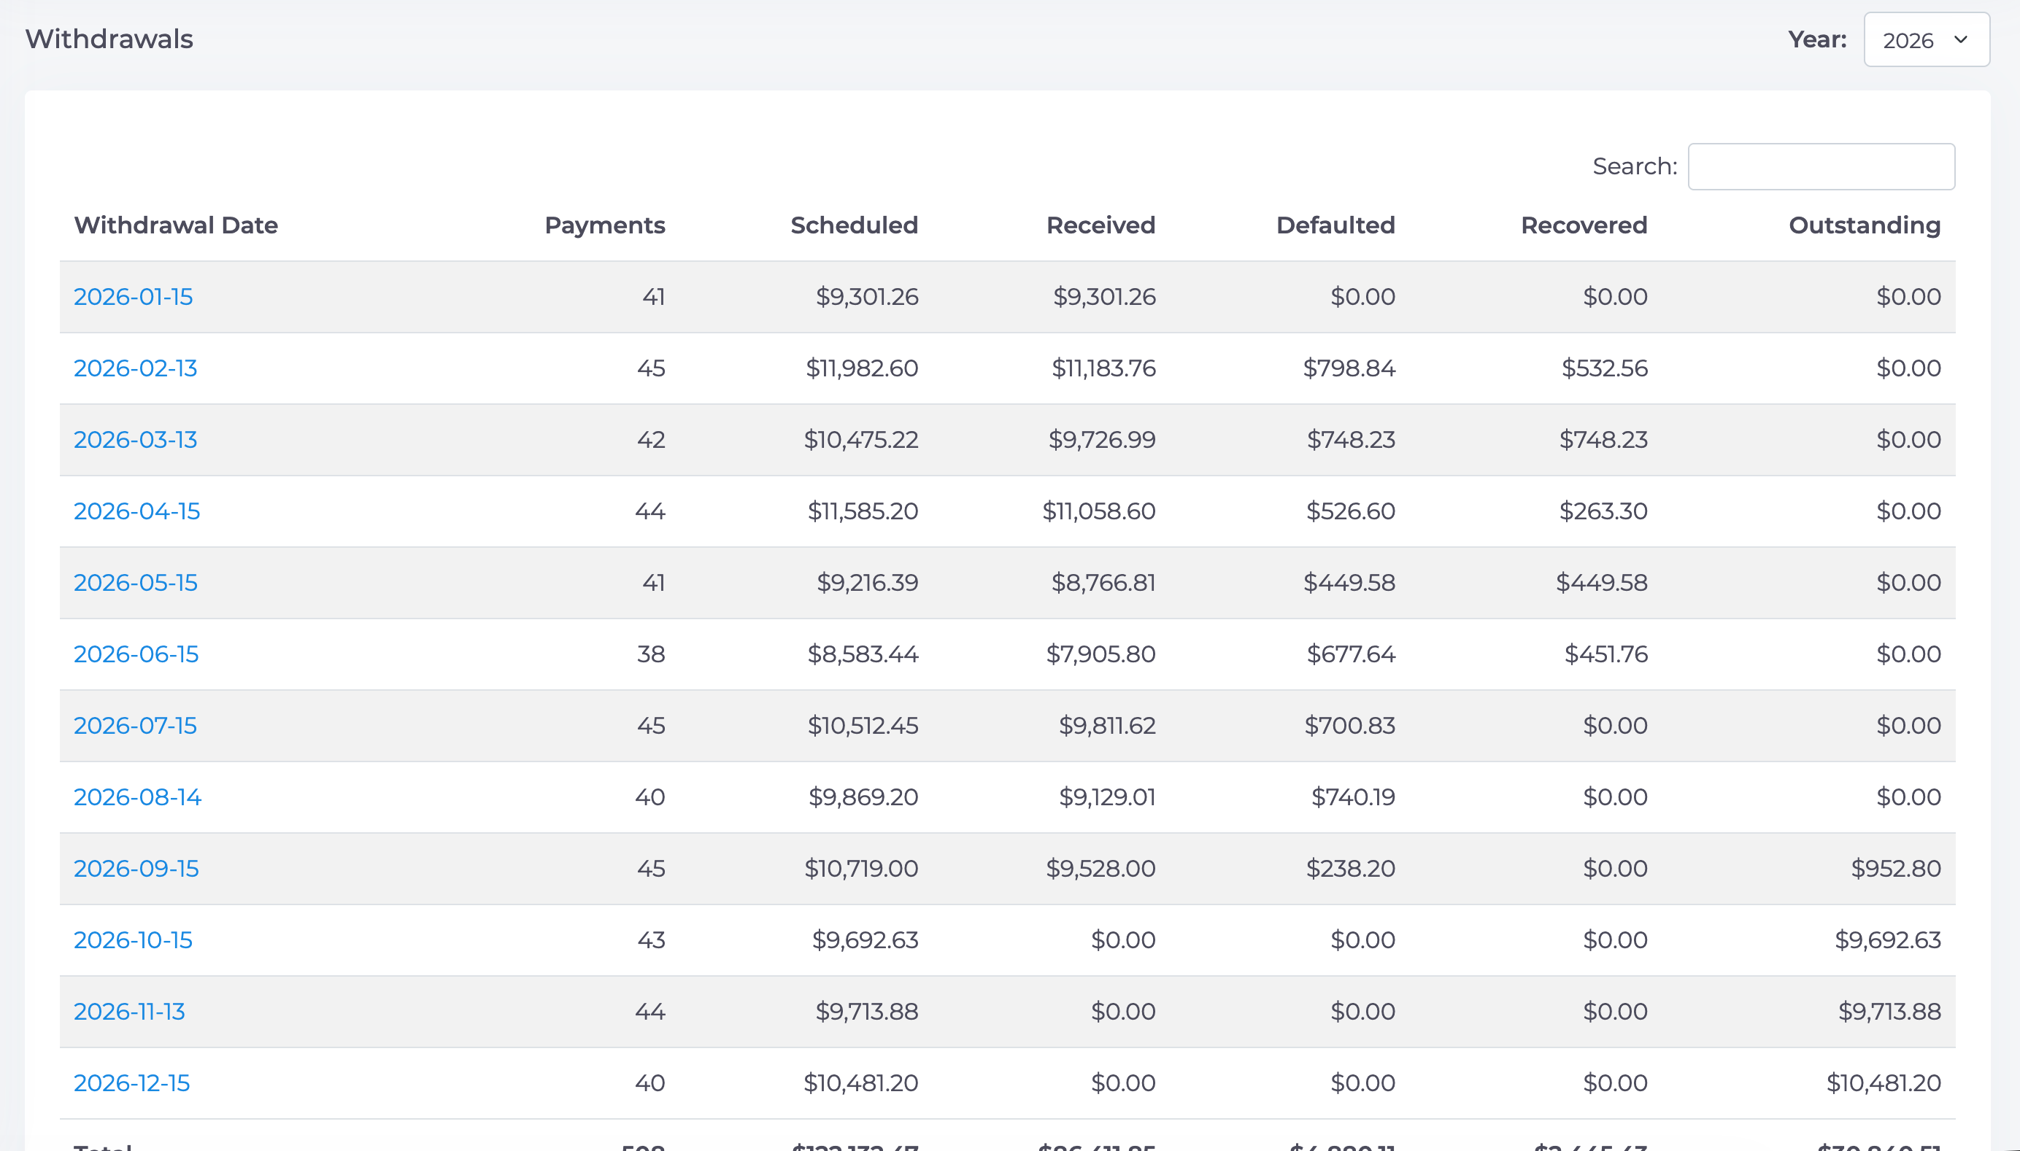Select Received amount $9,726.99

(x=1103, y=440)
